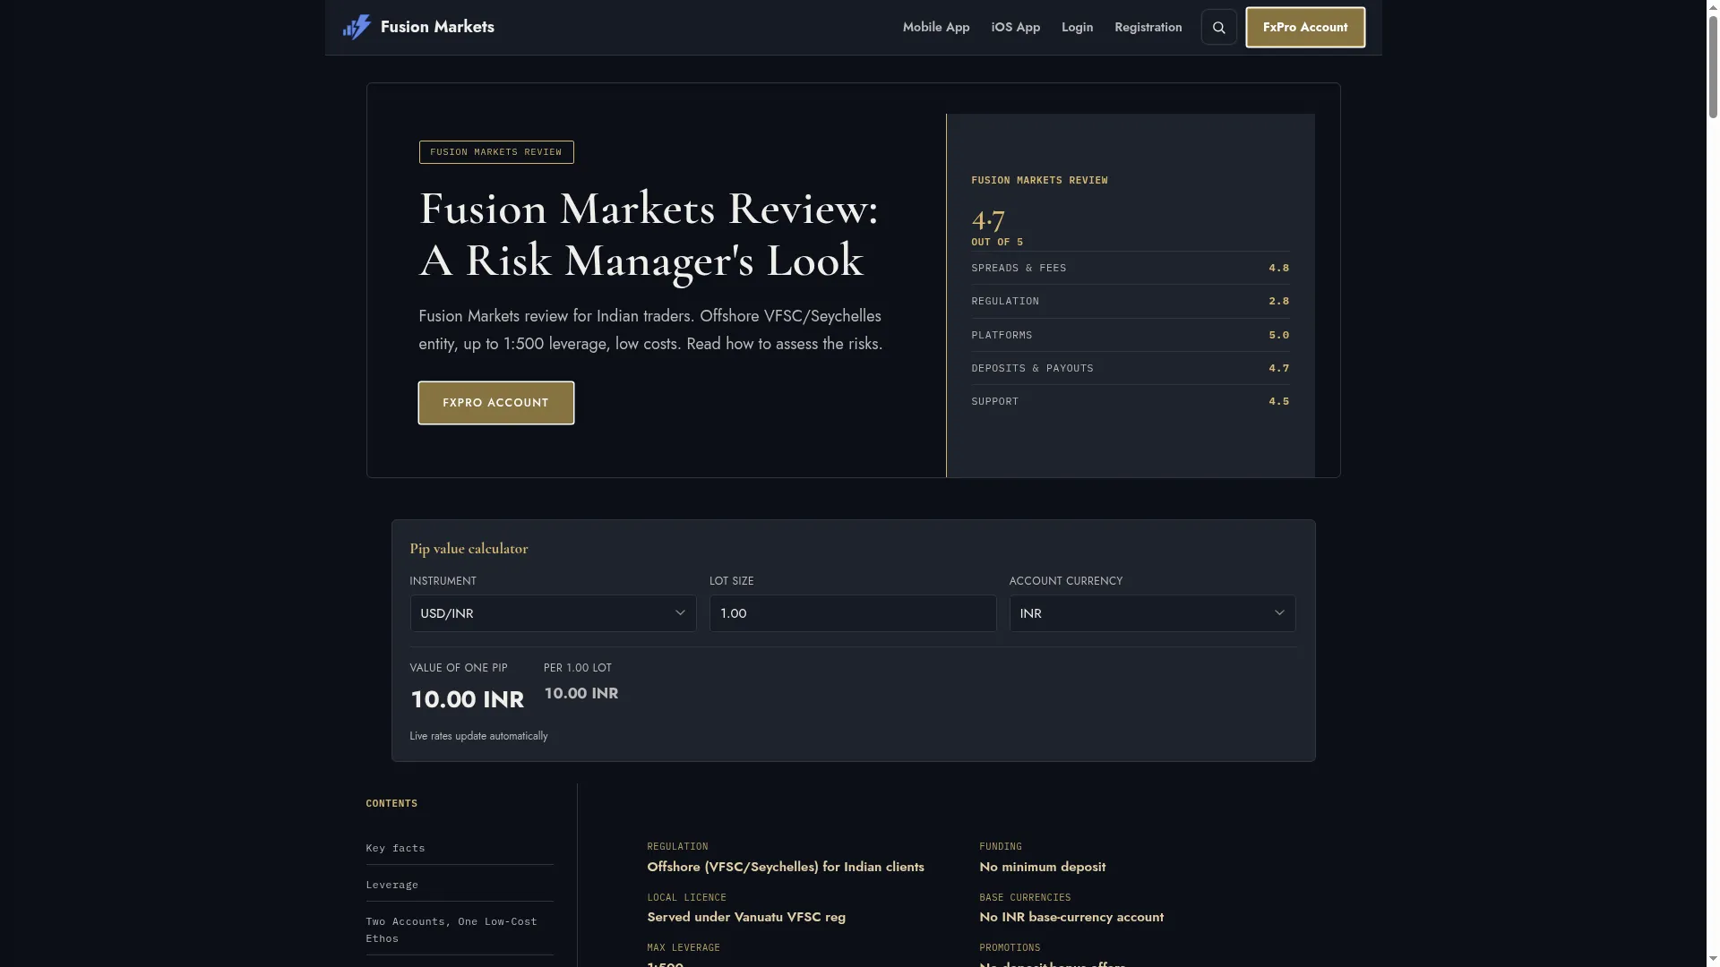Click the Deposits & Payouts rating row
Image resolution: width=1720 pixels, height=967 pixels.
(x=1131, y=368)
